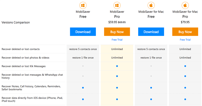Click the $59.95 price of MobiSaver Pro
The image size is (202, 106).
click(112, 22)
